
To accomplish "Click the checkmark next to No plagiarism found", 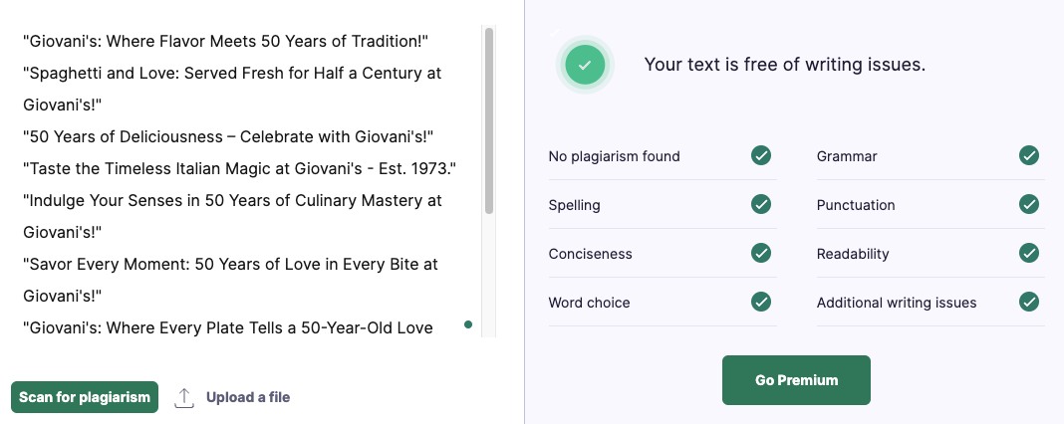I will 761,155.
